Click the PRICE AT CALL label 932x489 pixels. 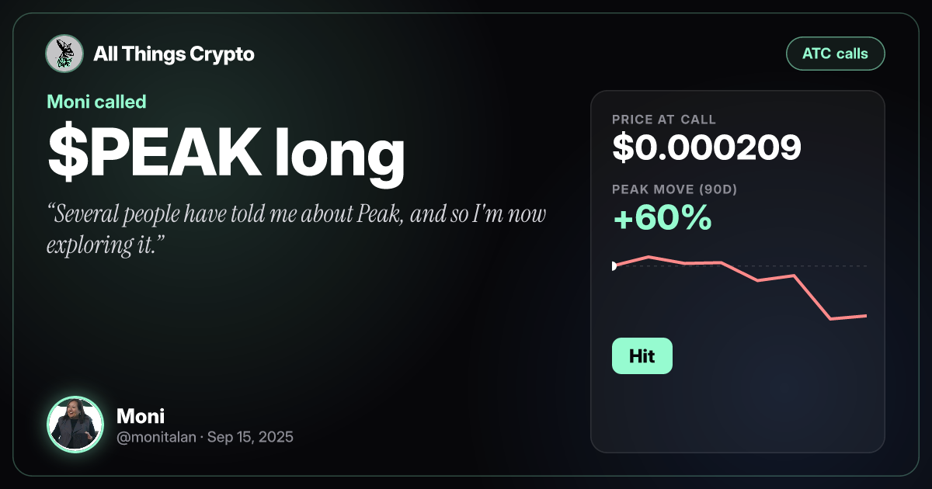[664, 120]
